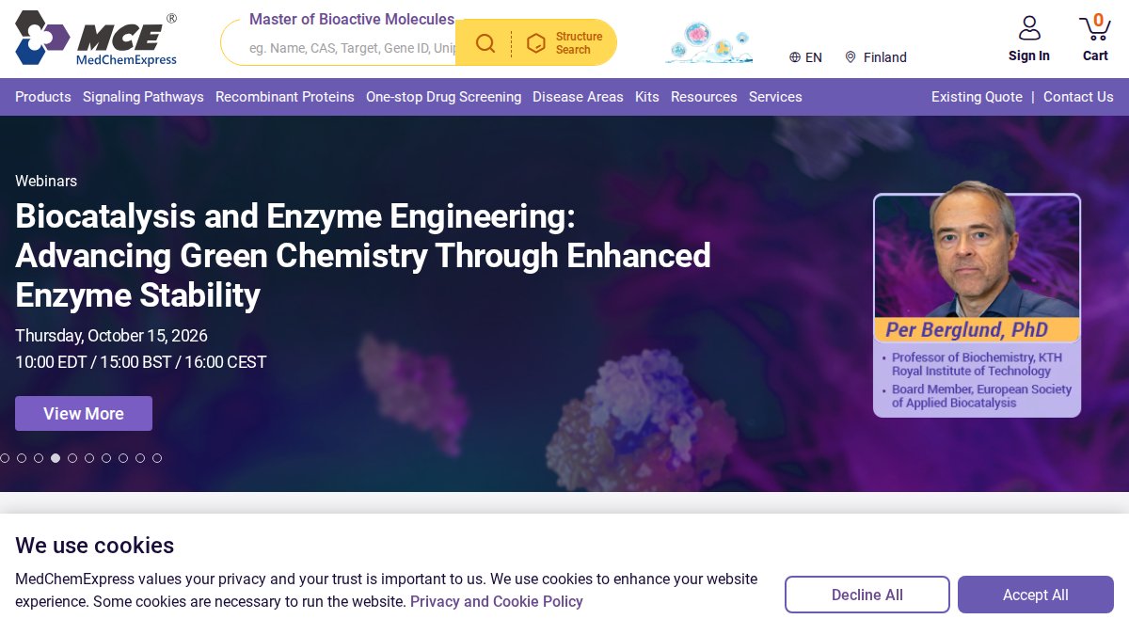Click the bubbles promotional image in header
This screenshot has width=1129, height=635.
click(x=708, y=42)
